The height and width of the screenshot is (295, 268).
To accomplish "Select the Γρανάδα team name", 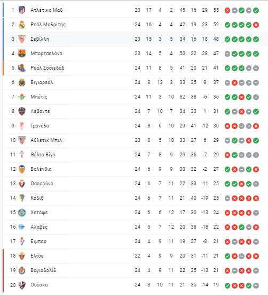I will click(x=40, y=126).
